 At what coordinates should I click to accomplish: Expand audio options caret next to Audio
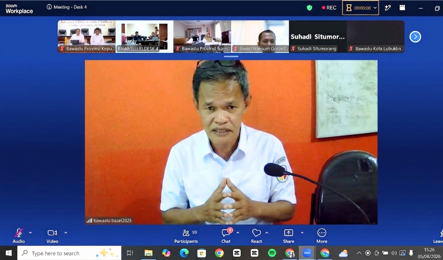pyautogui.click(x=30, y=233)
